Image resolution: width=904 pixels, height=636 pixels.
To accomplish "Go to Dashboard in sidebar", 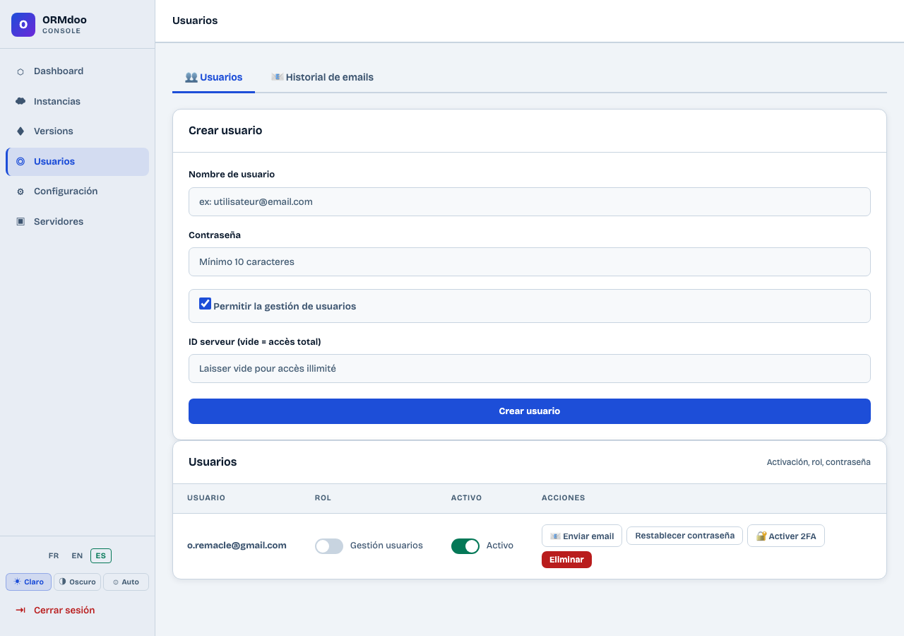I will point(78,71).
